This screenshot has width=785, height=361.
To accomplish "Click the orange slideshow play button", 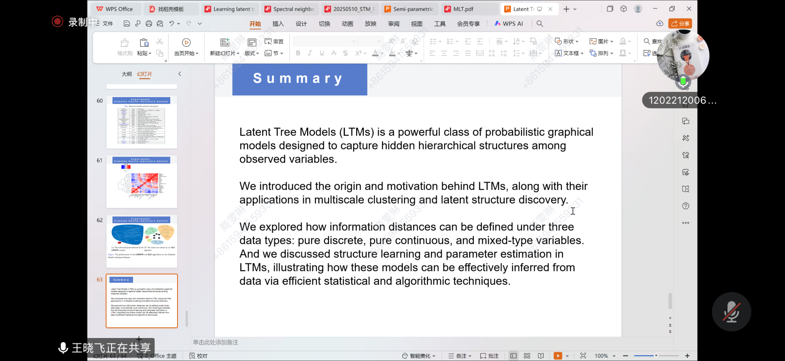I will [x=558, y=356].
